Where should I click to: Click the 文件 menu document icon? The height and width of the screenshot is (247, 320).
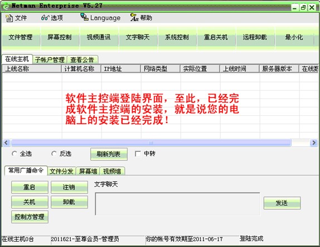point(9,18)
